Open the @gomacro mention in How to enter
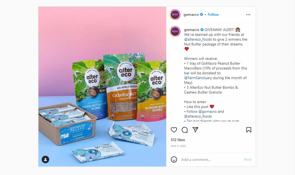 point(207,111)
